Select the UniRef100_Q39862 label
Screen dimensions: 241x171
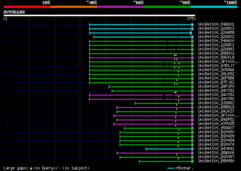[216, 103]
